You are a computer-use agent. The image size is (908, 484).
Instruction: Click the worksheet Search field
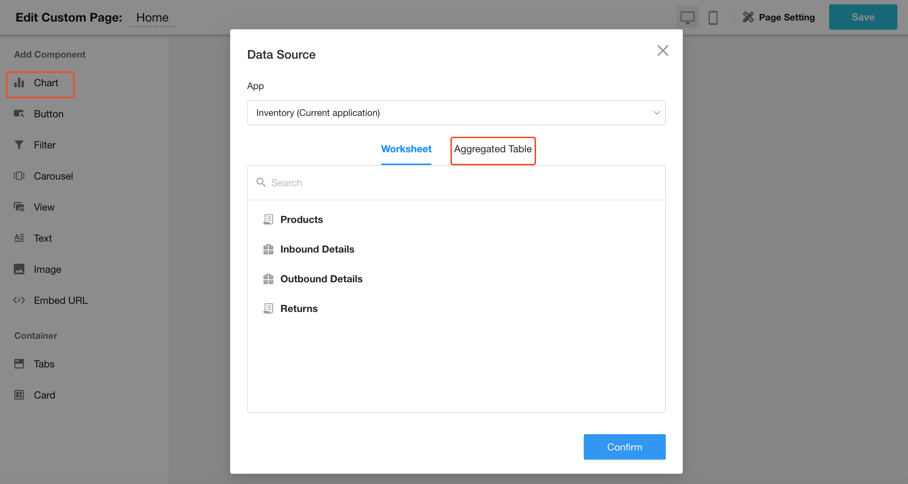456,183
